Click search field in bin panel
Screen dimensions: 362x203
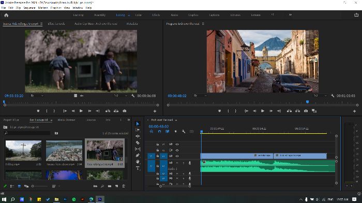point(27,133)
